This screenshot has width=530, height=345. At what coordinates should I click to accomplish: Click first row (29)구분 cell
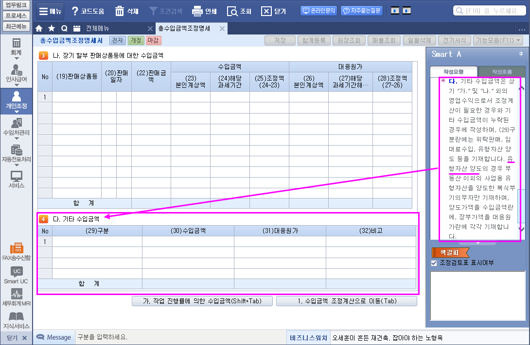[x=97, y=242]
